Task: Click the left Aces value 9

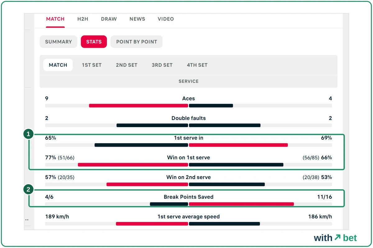Action: (x=47, y=99)
